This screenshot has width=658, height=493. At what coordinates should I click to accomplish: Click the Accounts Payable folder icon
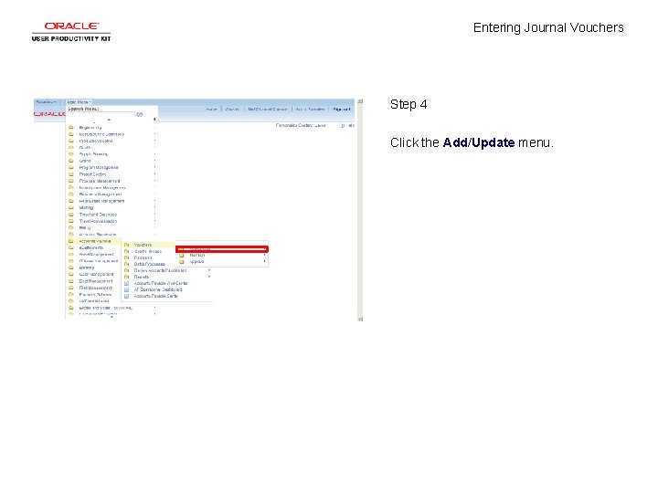(x=71, y=241)
